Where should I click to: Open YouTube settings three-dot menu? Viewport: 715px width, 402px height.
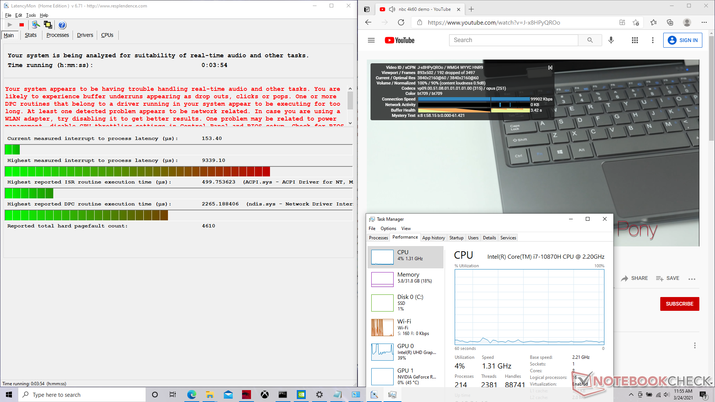coord(652,40)
